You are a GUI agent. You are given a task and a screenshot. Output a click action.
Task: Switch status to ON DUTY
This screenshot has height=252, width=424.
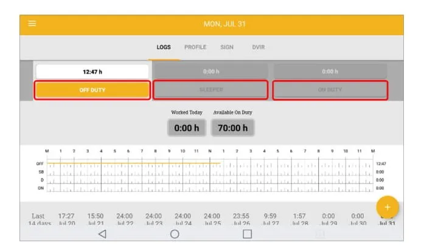pos(330,90)
